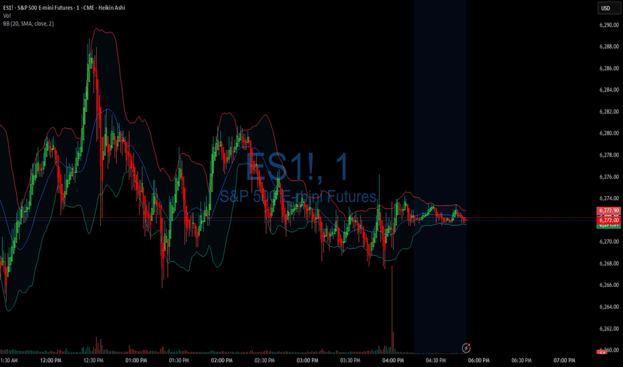
Task: Click the ES1! S&P 500 E-mini Futures title
Action: (64, 7)
